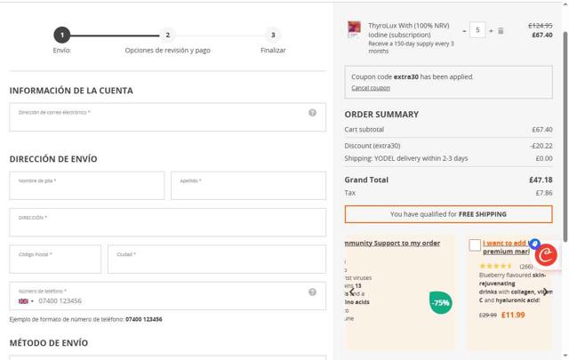The height and width of the screenshot is (360, 569).
Task: Click the page vertical scrollbar
Action: coord(565,136)
